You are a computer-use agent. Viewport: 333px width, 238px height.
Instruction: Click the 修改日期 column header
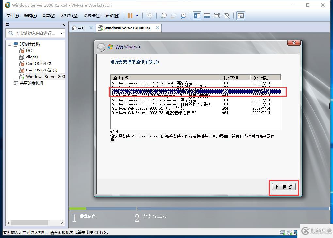coord(265,77)
